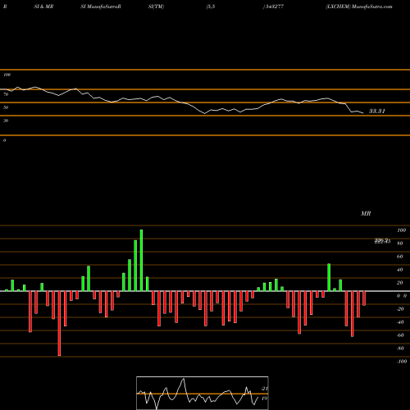410x410 pixels.
Task: Click the value 21 in mini chart
Action: click(x=264, y=389)
